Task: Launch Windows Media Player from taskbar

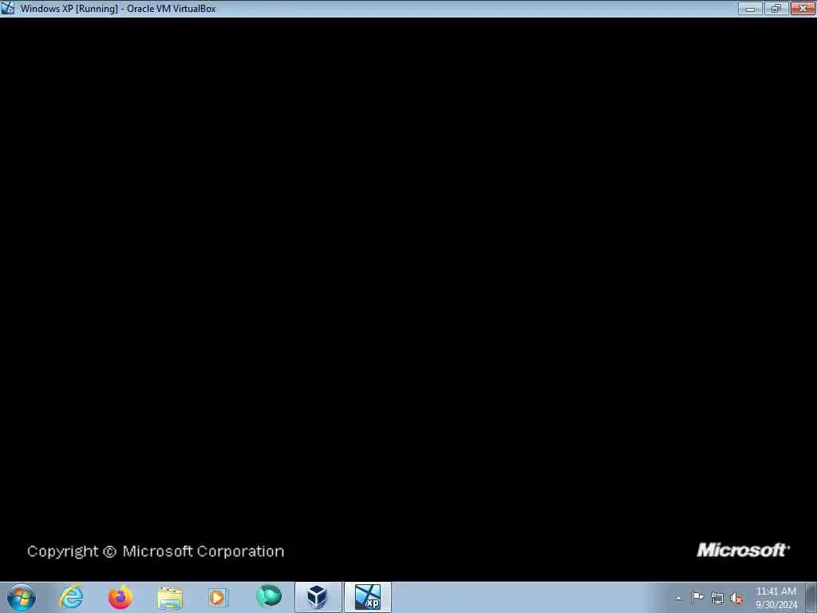Action: tap(218, 597)
